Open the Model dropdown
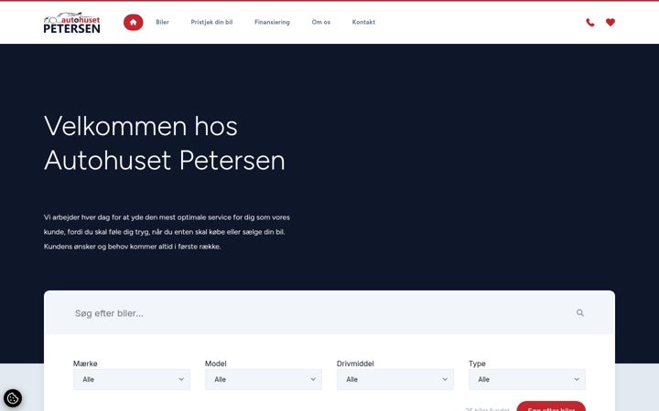Viewport: 659px width, 411px height. click(x=264, y=380)
